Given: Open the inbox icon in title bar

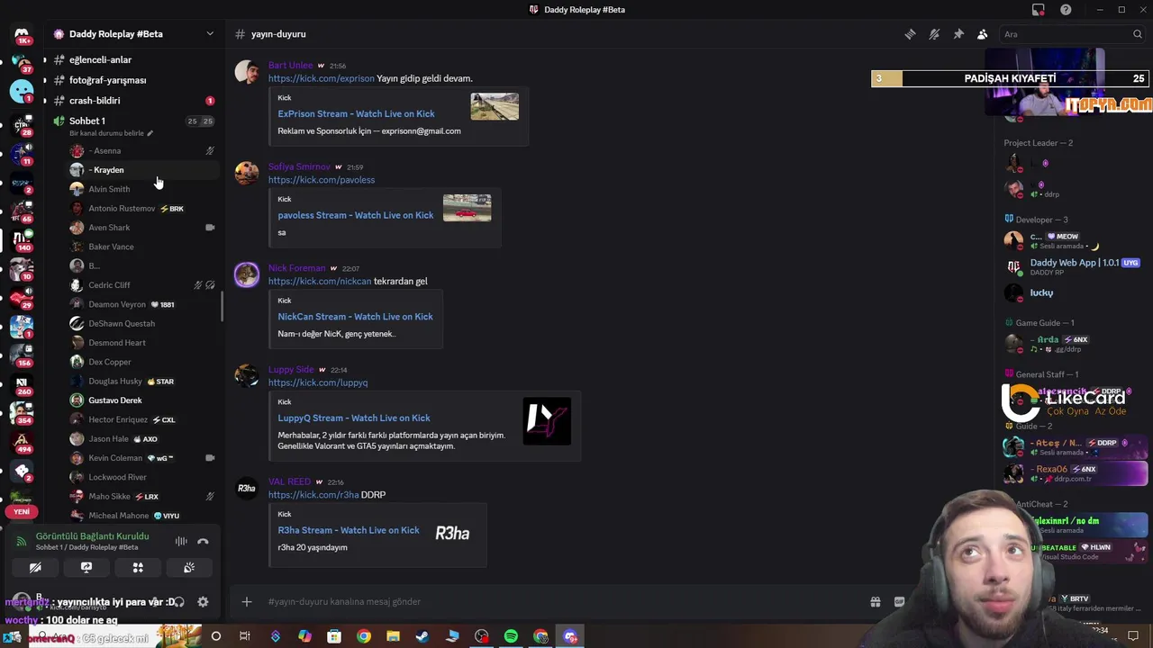Looking at the screenshot, I should [1039, 10].
